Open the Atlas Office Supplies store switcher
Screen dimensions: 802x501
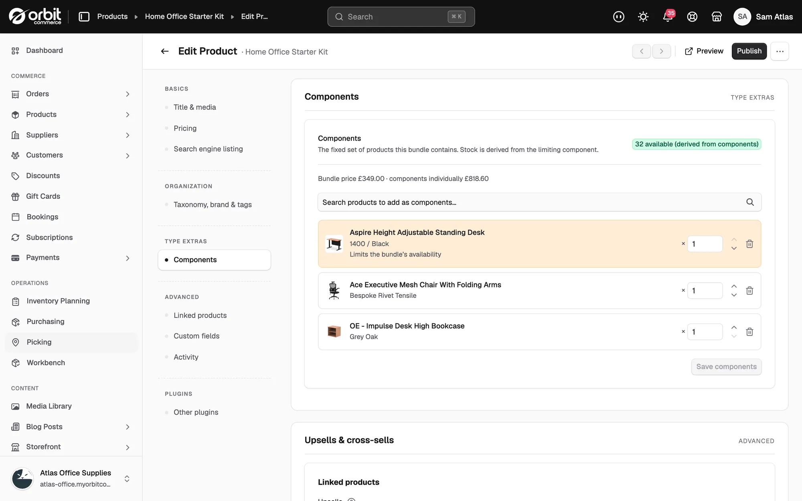[x=71, y=479]
